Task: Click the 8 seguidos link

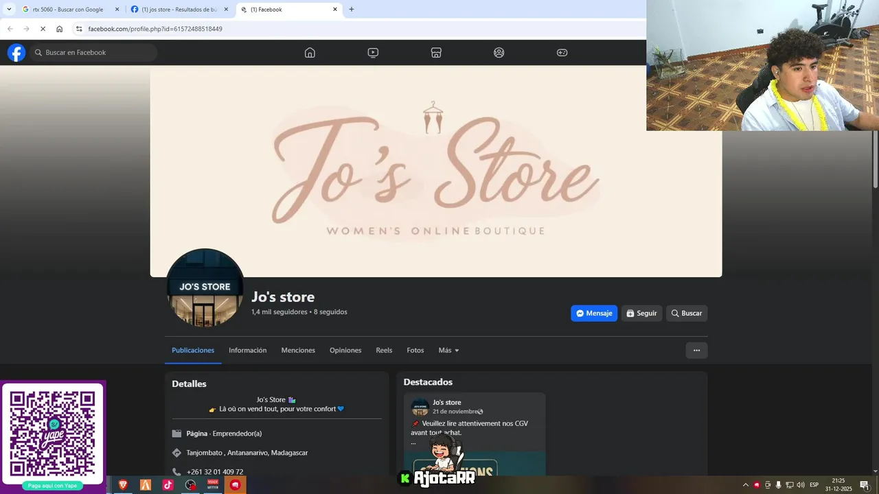Action: (330, 312)
